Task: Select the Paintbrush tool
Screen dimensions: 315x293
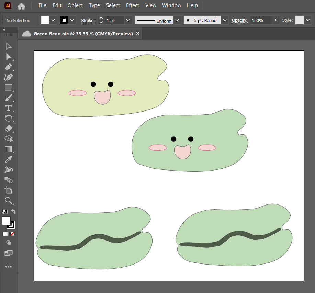Action: pyautogui.click(x=9, y=98)
